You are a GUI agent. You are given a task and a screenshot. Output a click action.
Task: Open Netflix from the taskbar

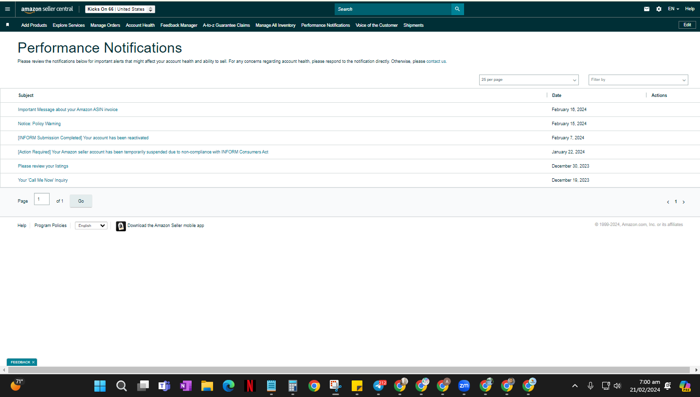tap(250, 386)
